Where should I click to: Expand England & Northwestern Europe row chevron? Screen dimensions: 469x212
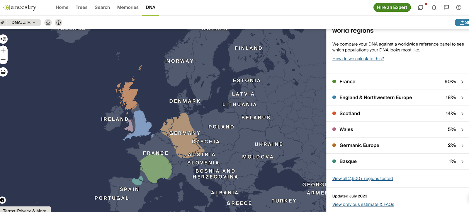(x=462, y=98)
